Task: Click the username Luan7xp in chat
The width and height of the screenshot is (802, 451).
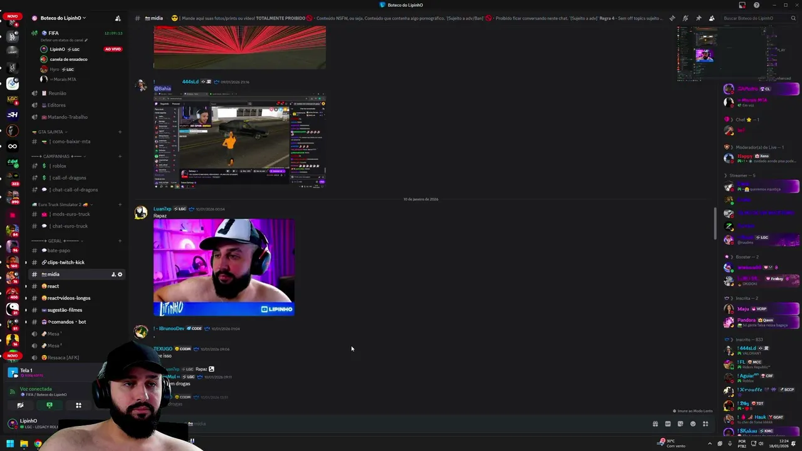Action: click(162, 209)
